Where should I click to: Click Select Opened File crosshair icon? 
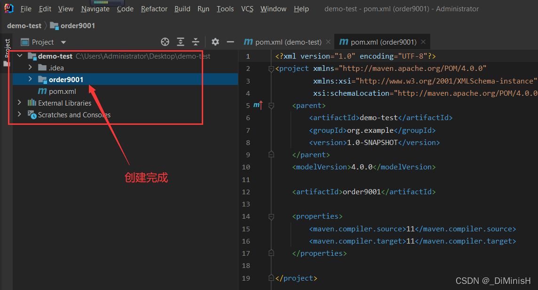click(165, 42)
